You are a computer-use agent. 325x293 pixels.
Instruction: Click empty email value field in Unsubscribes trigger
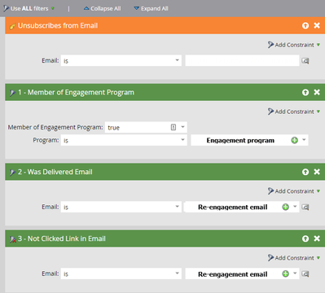click(x=242, y=60)
